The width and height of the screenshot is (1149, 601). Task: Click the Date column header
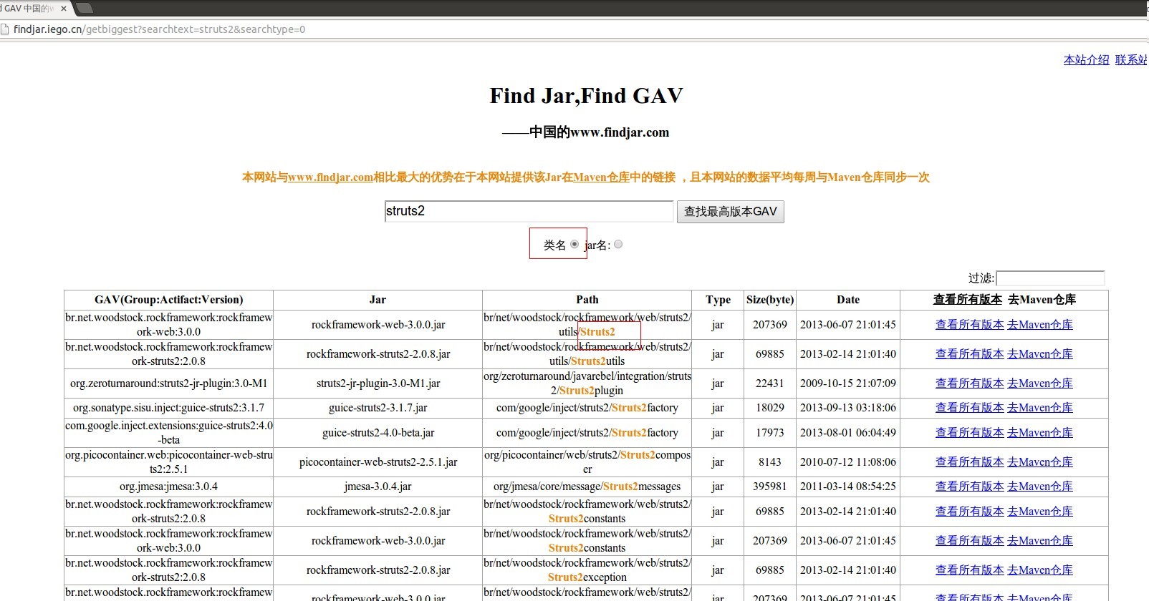click(x=848, y=300)
